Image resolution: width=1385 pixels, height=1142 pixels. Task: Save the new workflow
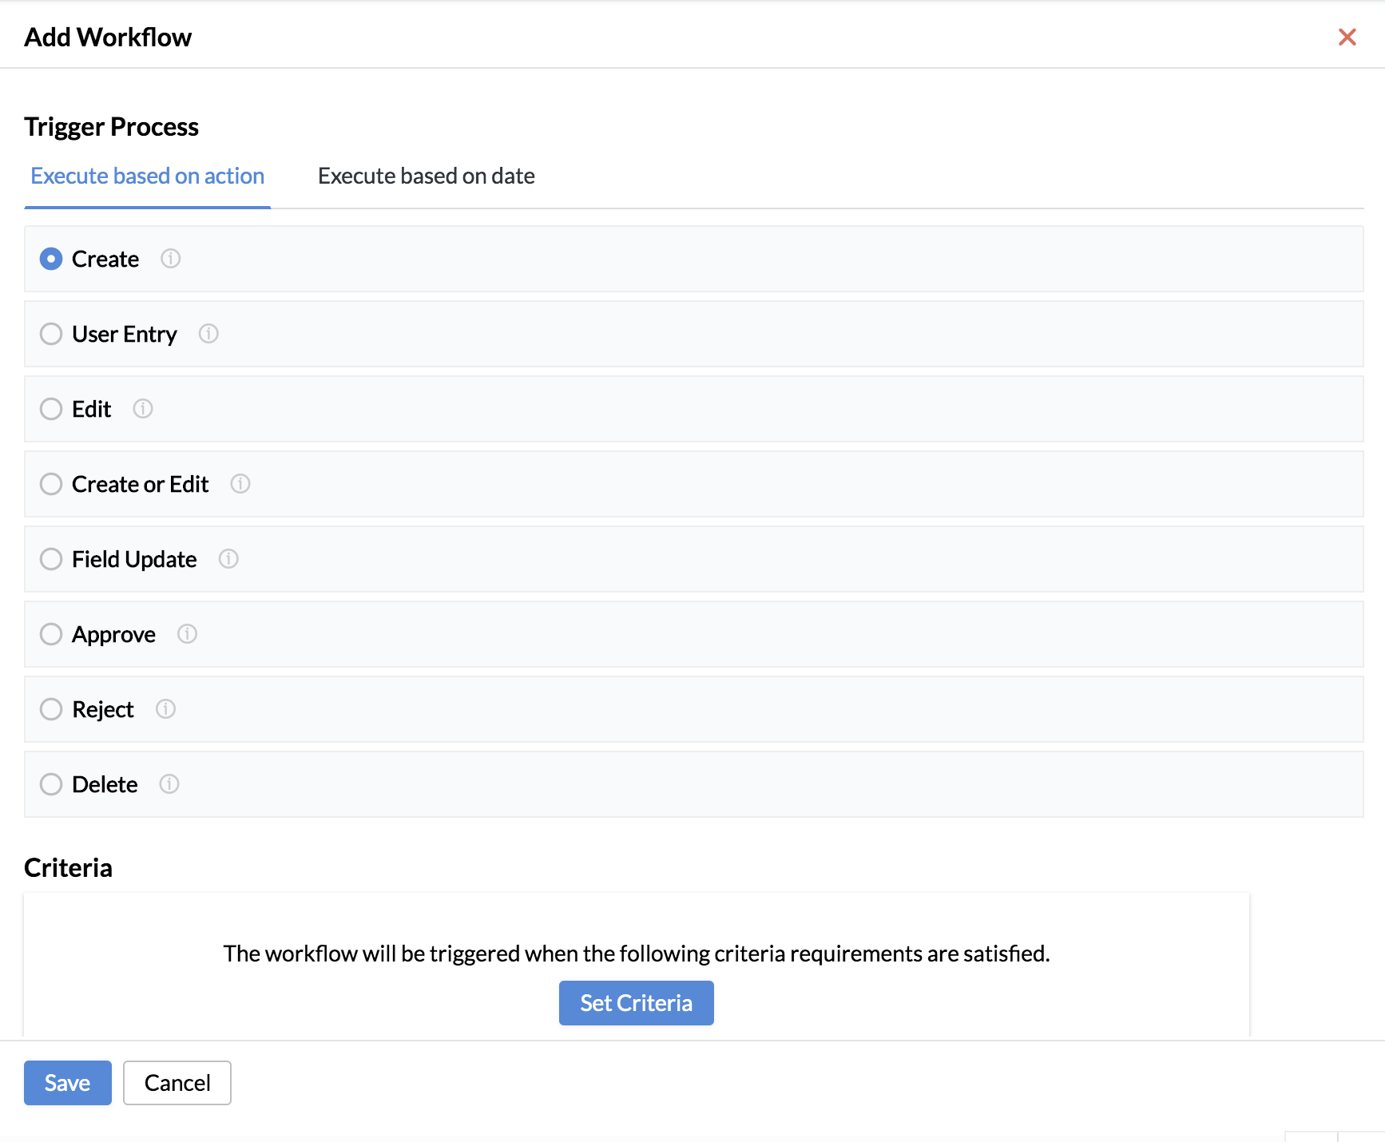68,1083
